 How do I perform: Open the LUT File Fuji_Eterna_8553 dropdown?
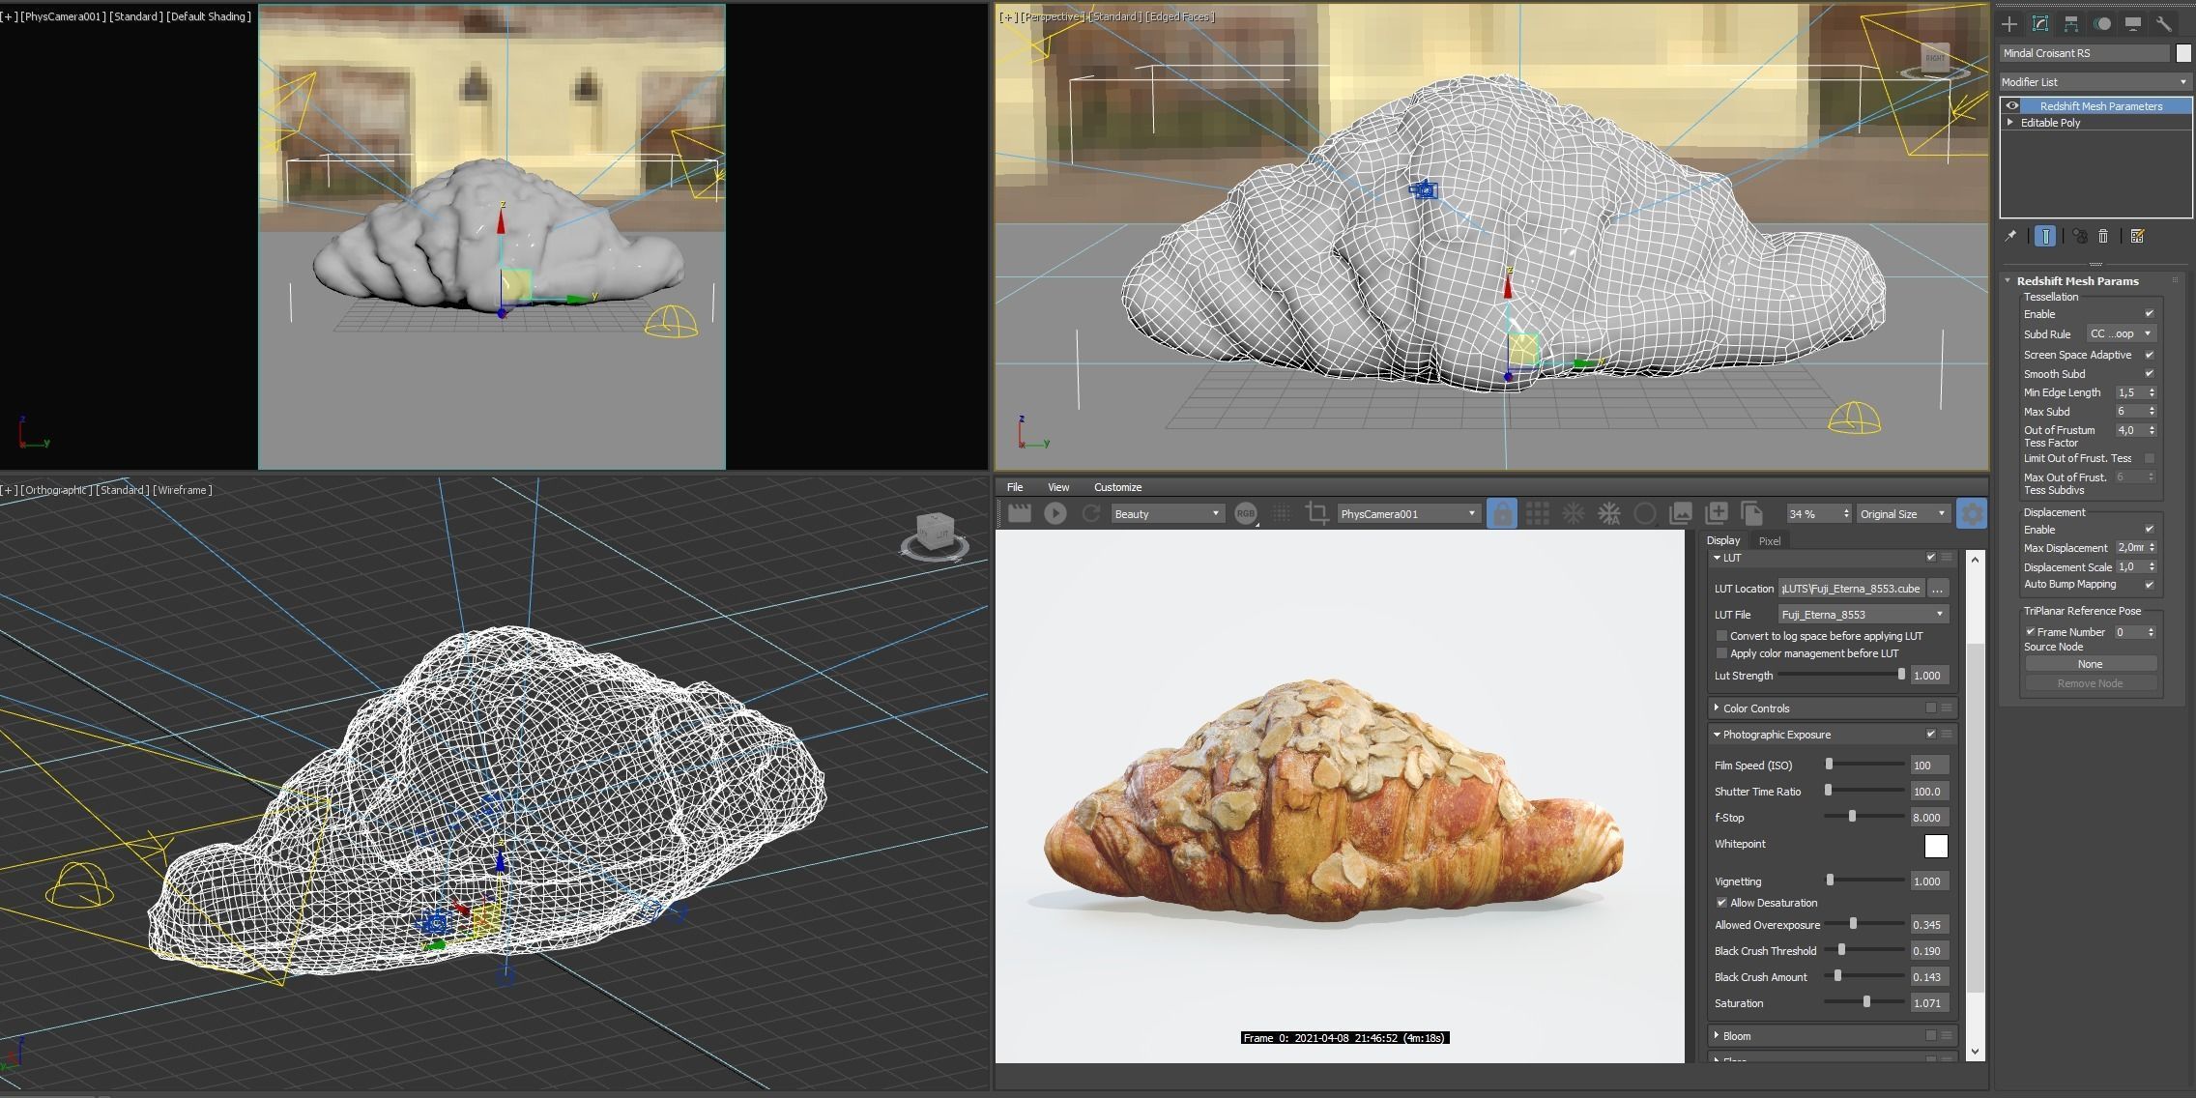1864,615
